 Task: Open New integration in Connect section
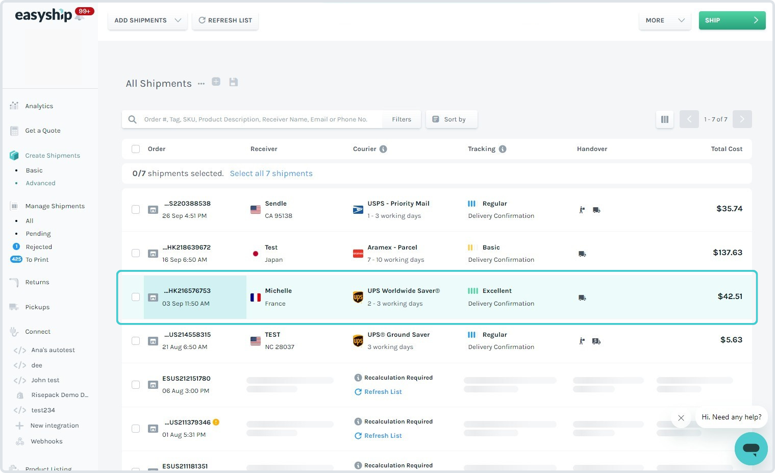click(55, 426)
